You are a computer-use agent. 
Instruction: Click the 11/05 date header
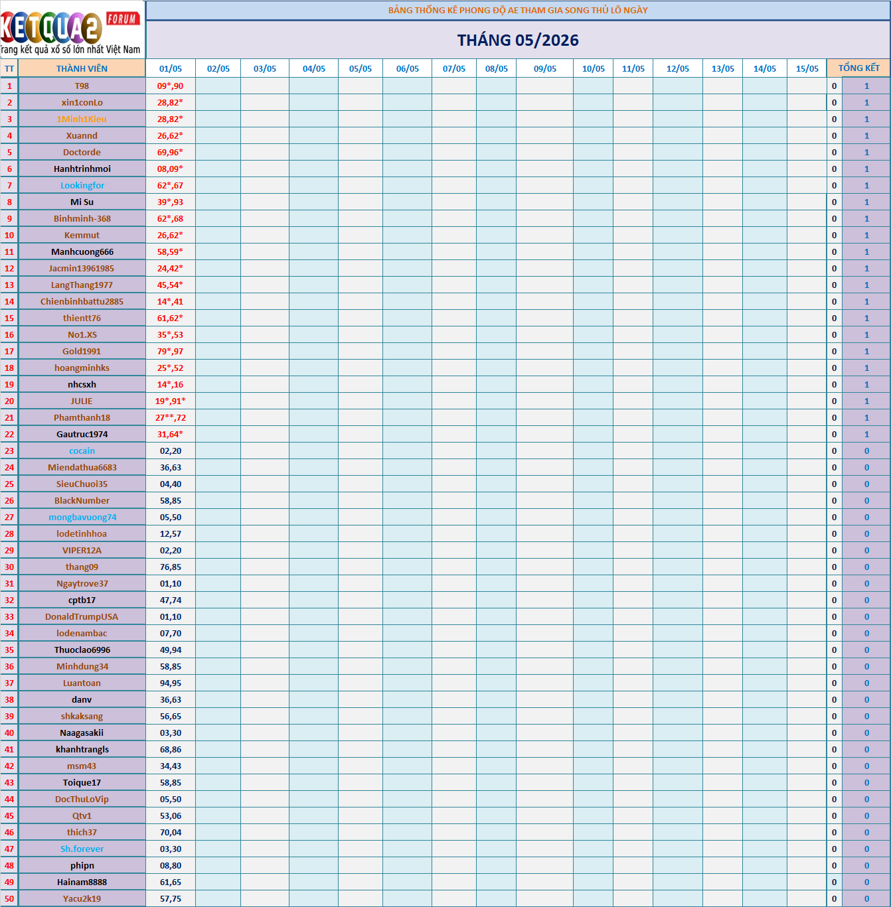633,68
